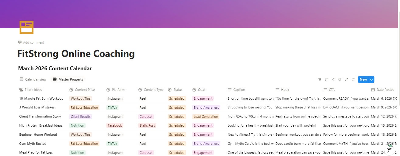Click the March 12, 2026 date cell

[x=384, y=117]
